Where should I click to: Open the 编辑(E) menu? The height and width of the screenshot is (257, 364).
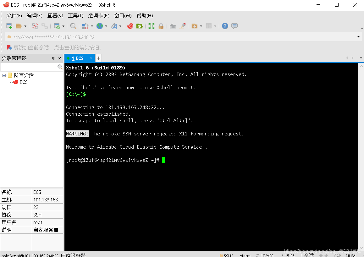34,15
